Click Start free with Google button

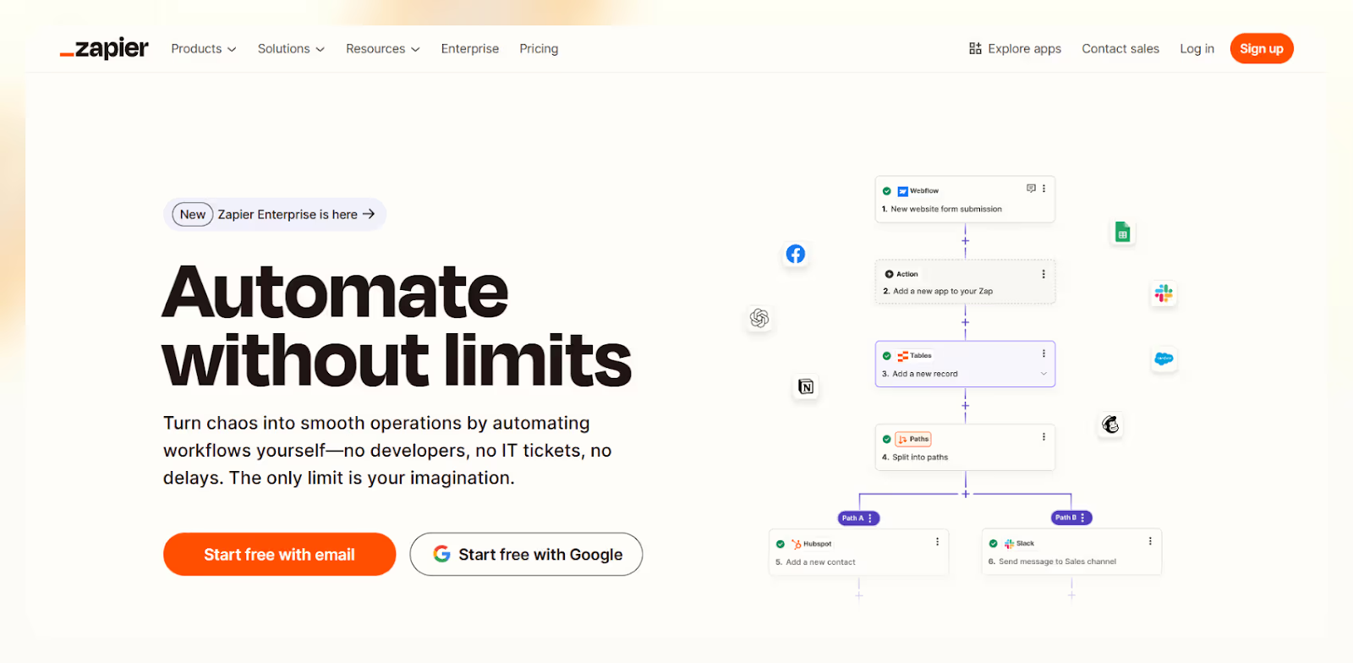[x=526, y=554]
